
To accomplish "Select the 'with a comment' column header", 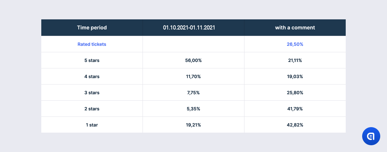I will click(295, 27).
